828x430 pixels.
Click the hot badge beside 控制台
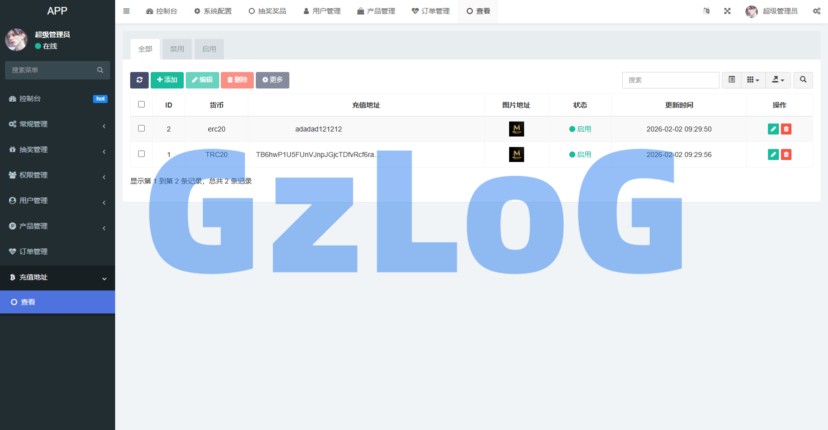(100, 99)
